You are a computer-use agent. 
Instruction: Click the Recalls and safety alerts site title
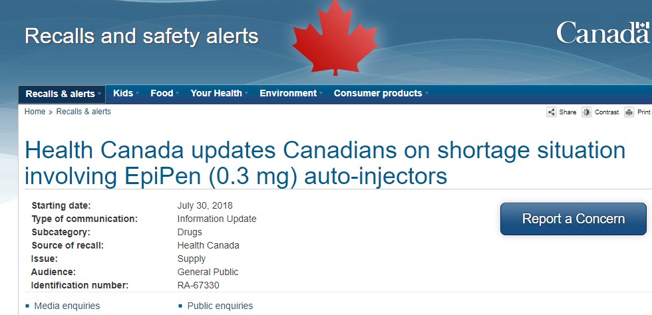[x=142, y=36]
